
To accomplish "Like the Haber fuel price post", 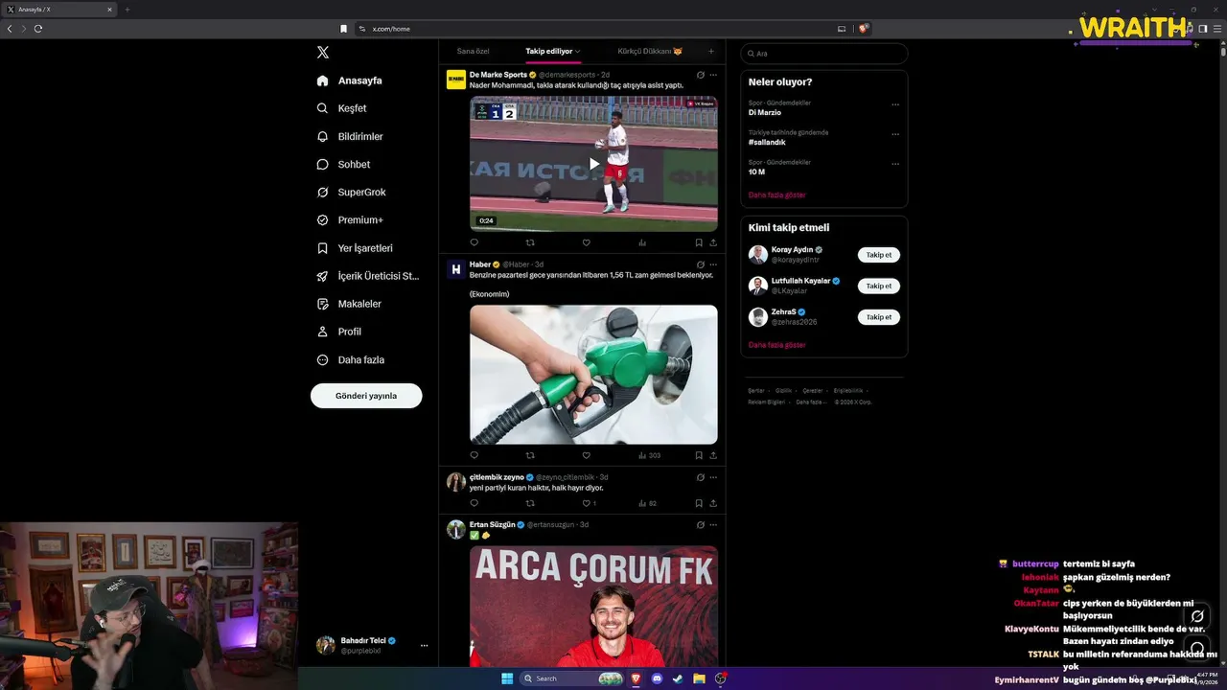I will tap(587, 455).
